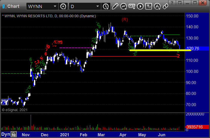Click the magenta dashed horizontal line

(76, 48)
